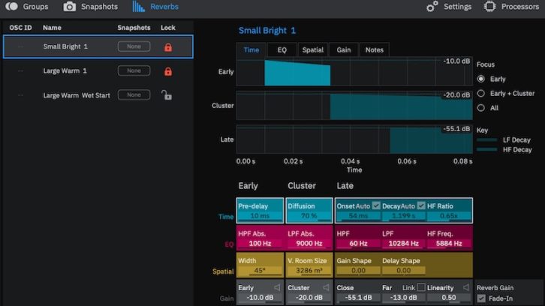Lock the Large Warm Wet Start reverb
The width and height of the screenshot is (545, 306).
[167, 95]
